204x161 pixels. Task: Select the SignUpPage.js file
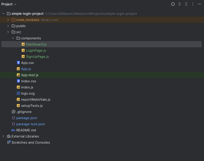(37, 56)
